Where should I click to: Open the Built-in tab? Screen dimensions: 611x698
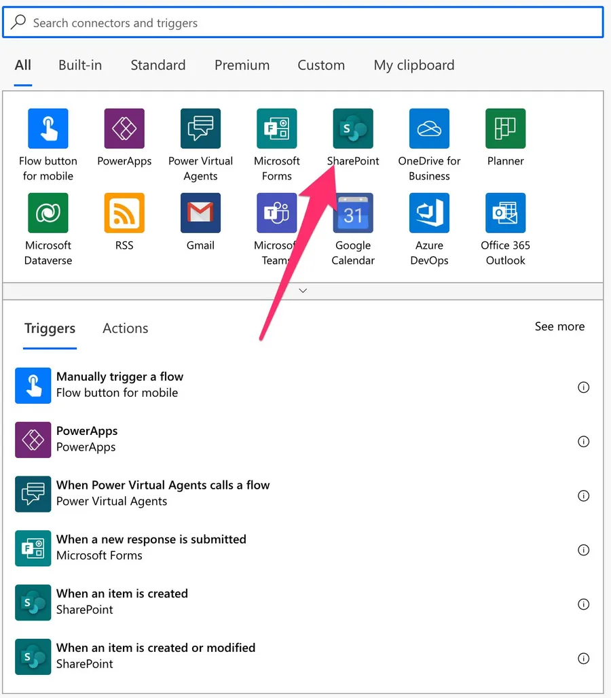[x=80, y=65]
